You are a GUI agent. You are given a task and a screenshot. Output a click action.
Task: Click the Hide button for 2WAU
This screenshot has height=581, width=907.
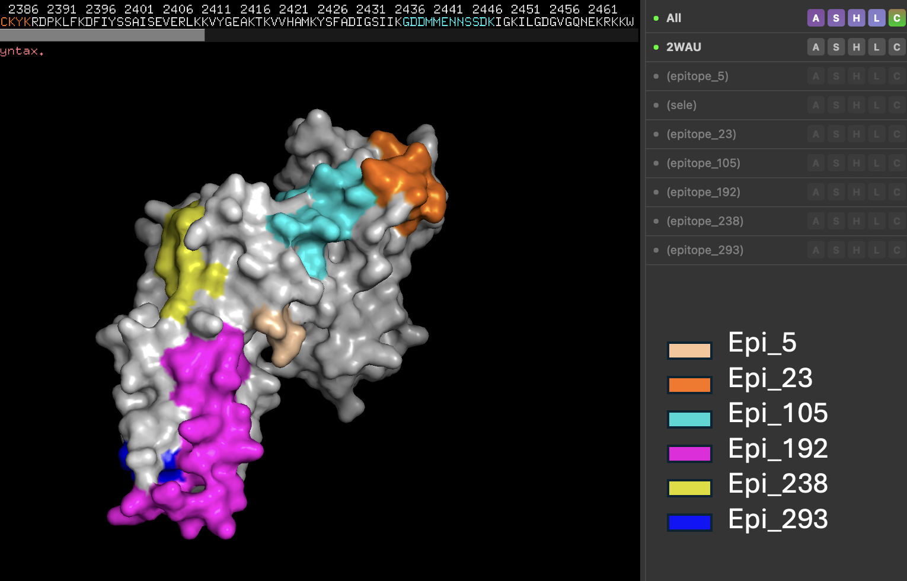[856, 47]
